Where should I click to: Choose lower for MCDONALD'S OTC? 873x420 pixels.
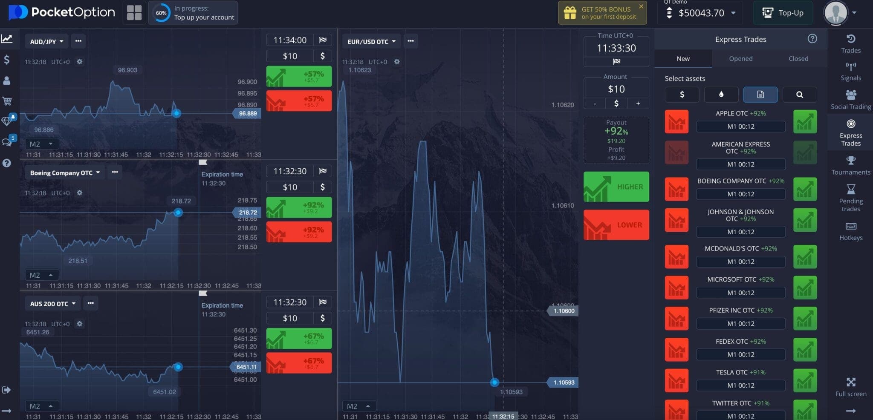click(x=676, y=257)
